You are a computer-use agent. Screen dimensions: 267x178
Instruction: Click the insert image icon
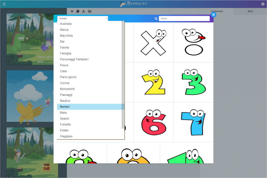(x=89, y=11)
